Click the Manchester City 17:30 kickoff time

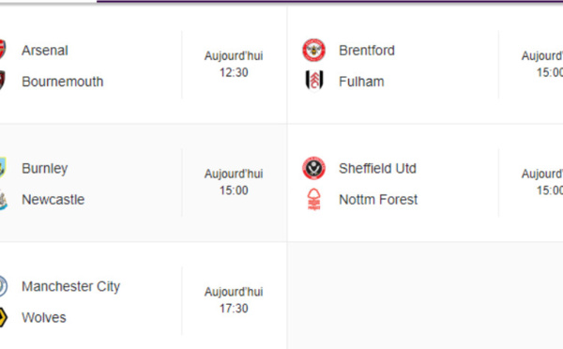(234, 309)
